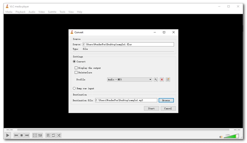The height and width of the screenshot is (143, 247).
Task: Maximize the VLC media player window
Action: point(229,6)
